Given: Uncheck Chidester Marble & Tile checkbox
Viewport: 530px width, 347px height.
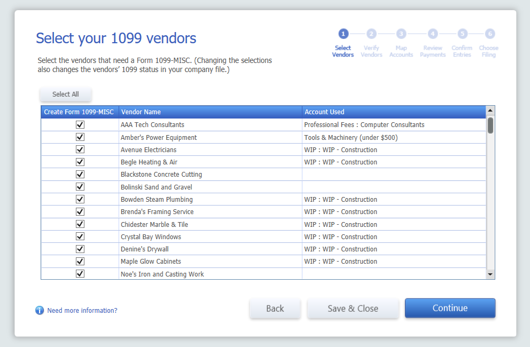Looking at the screenshot, I should (80, 224).
